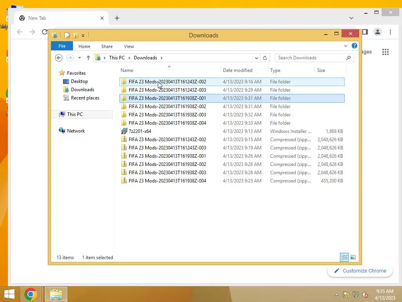The height and width of the screenshot is (302, 402).
Task: Select Favorites in navigation pane
Action: coord(76,73)
